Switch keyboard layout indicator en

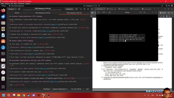coord(162,6)
